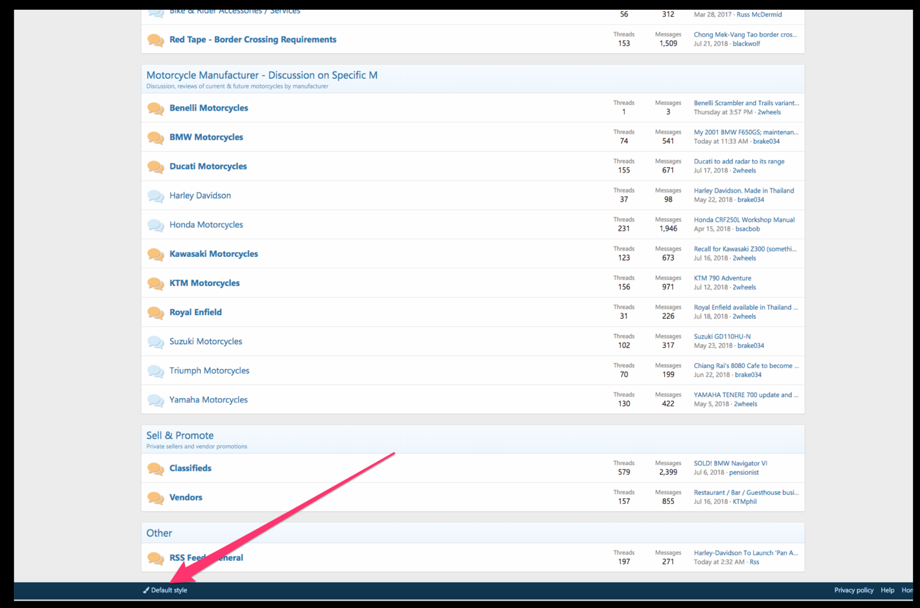Click the Honda Motorcycles forum bubble icon
The width and height of the screenshot is (920, 608).
tap(156, 225)
